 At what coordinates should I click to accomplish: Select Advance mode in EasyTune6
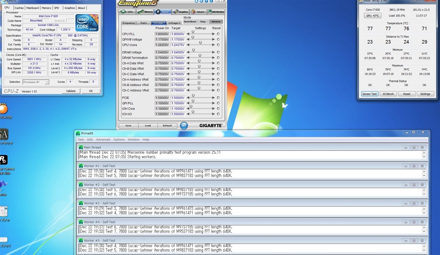pos(216,21)
